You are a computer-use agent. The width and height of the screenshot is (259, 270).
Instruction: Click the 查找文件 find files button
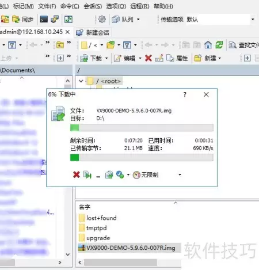tap(243, 45)
